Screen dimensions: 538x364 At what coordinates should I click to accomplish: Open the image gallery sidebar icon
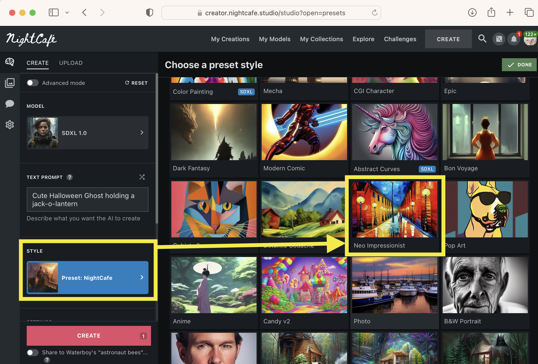click(10, 83)
